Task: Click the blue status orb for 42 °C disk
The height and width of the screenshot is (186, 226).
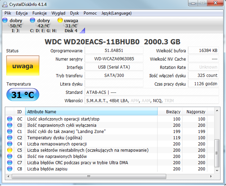Action: click(x=32, y=20)
